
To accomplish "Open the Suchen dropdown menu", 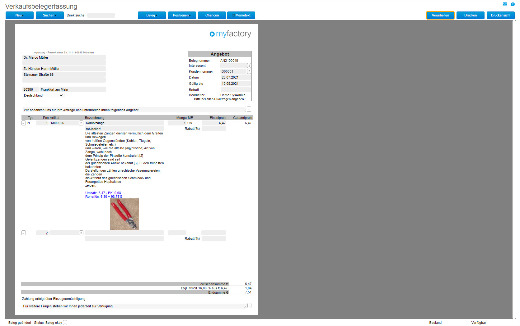I will click(50, 15).
